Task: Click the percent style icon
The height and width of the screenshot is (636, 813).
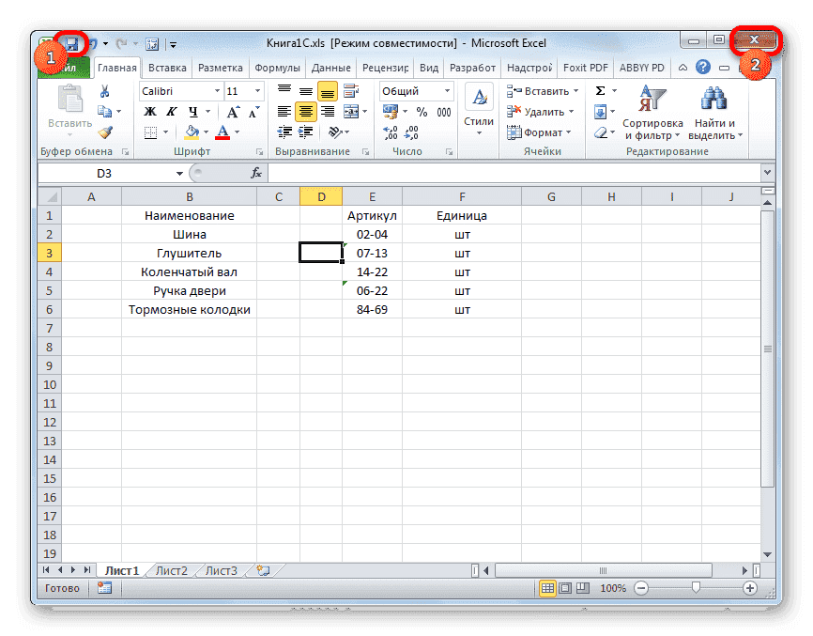Action: pos(422,112)
